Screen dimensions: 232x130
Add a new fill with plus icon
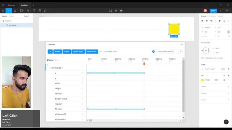tap(229, 75)
